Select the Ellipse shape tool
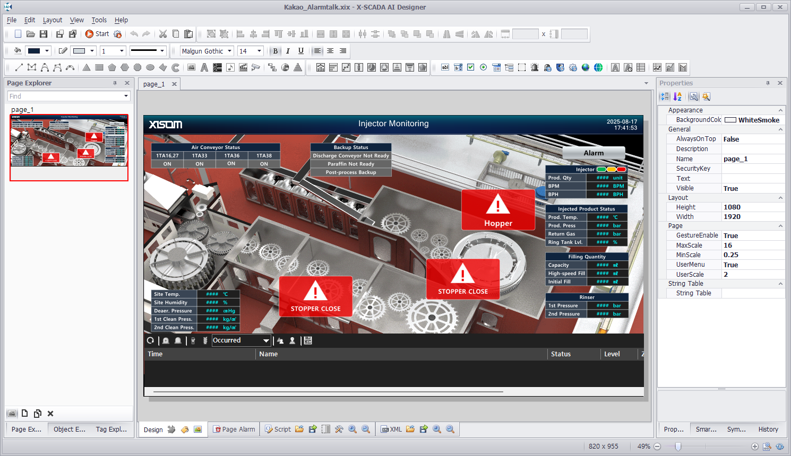 (150, 67)
